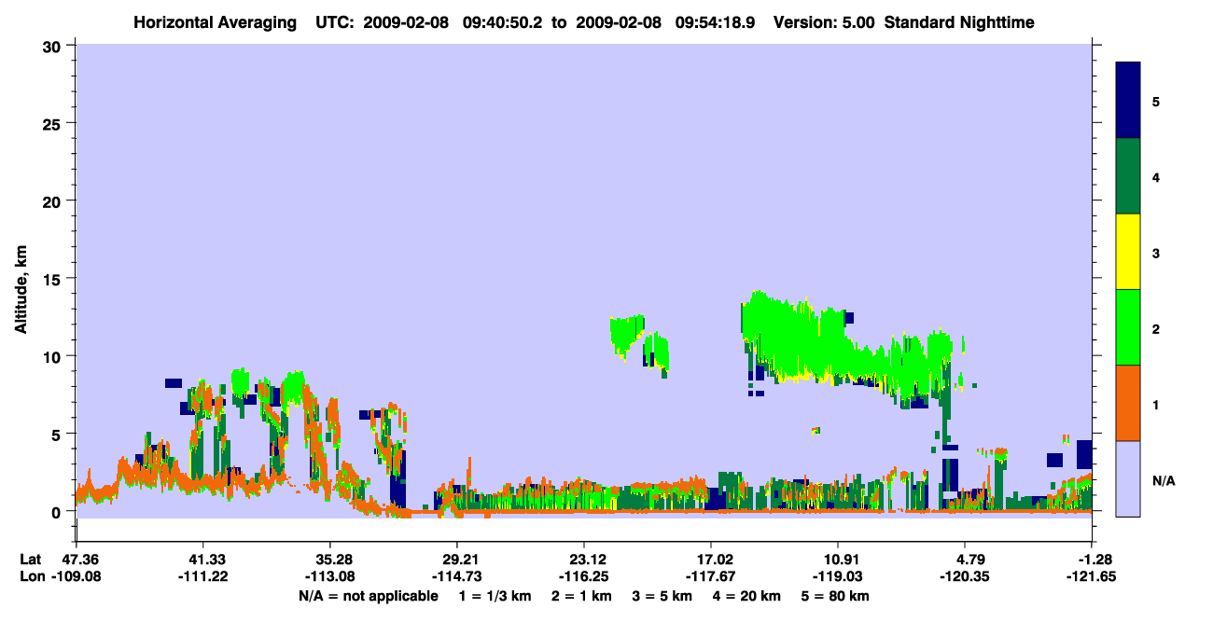Click the longitude value -117.67
Viewport: 1213px width, 622px height.
click(x=711, y=576)
